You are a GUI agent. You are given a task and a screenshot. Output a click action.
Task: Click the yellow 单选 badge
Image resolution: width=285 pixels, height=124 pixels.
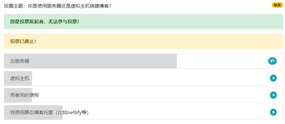[x=277, y=5]
